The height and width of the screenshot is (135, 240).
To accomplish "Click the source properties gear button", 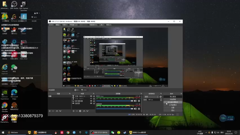I will tap(77, 90).
